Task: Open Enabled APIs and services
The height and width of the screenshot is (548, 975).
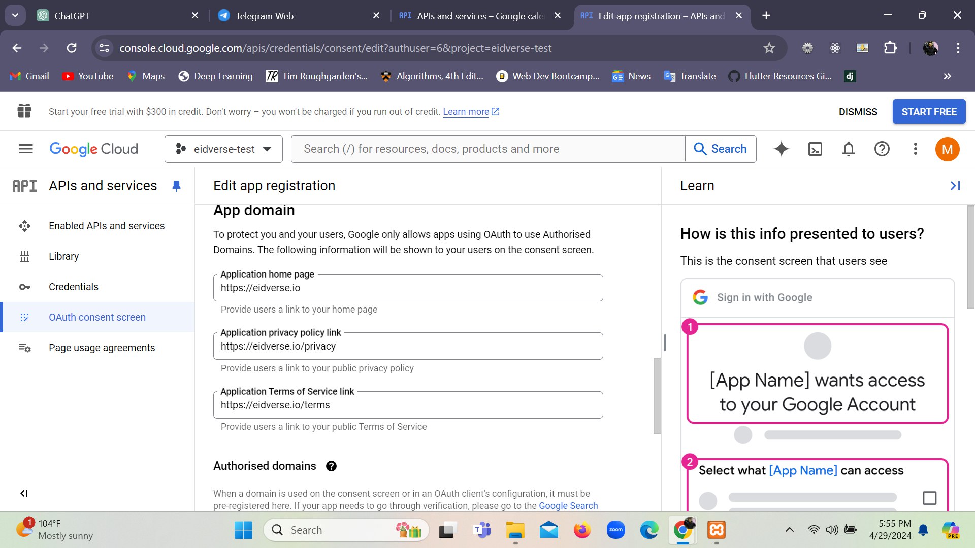Action: [97, 226]
